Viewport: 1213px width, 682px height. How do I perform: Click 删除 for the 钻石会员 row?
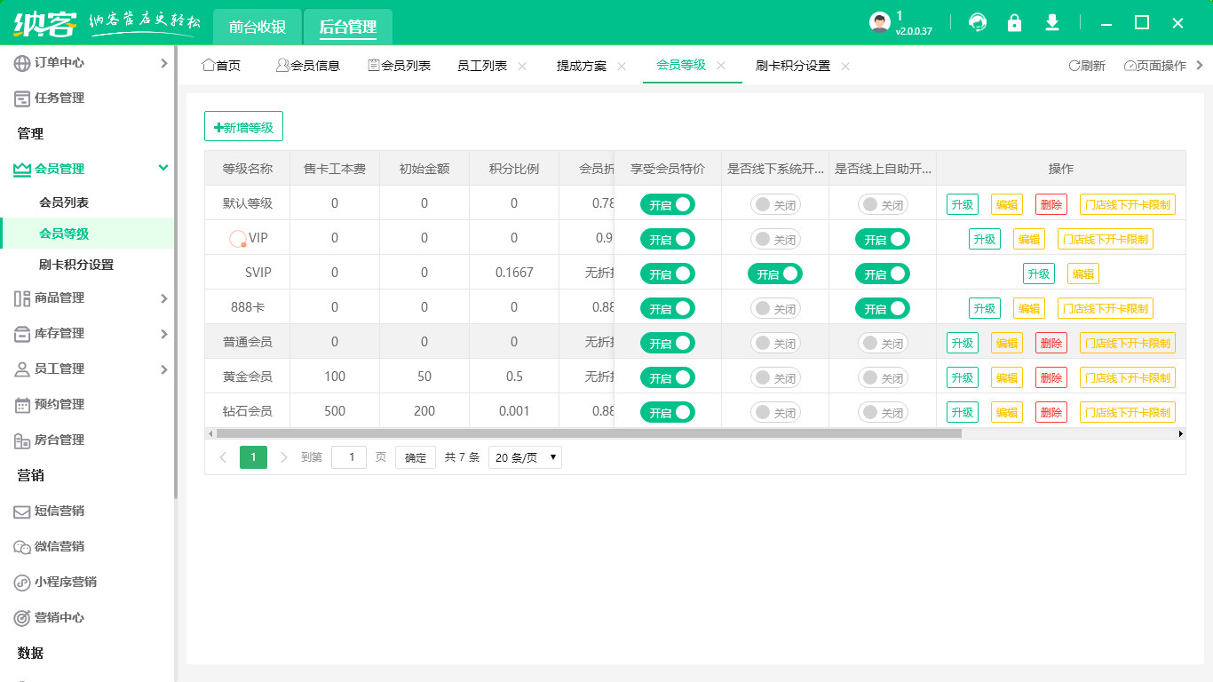click(x=1051, y=413)
